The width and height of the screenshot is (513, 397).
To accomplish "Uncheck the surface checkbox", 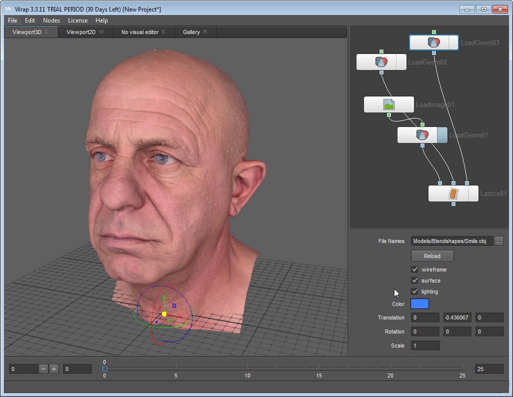I will (x=414, y=280).
